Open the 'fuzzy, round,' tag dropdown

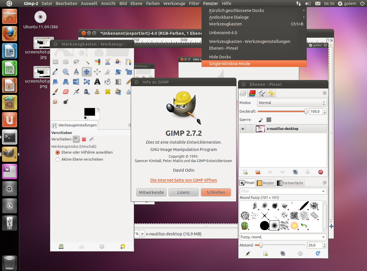point(323,237)
